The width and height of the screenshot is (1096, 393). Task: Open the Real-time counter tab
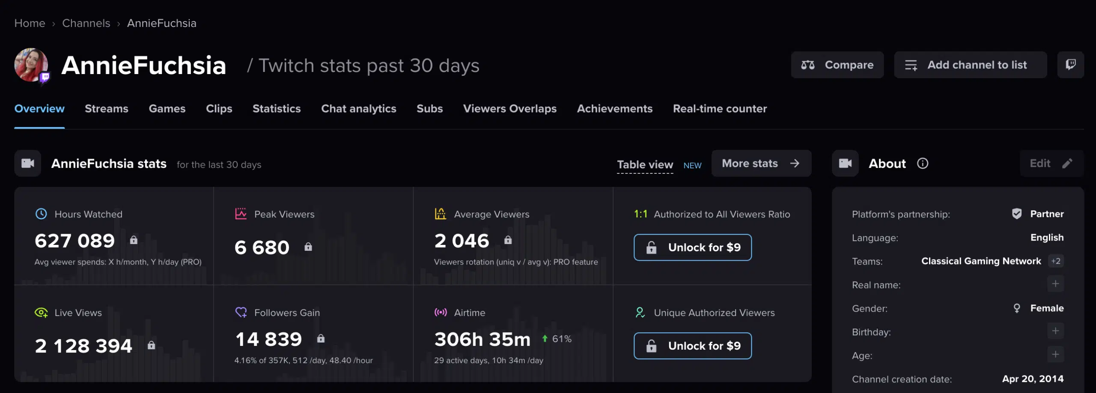tap(720, 109)
